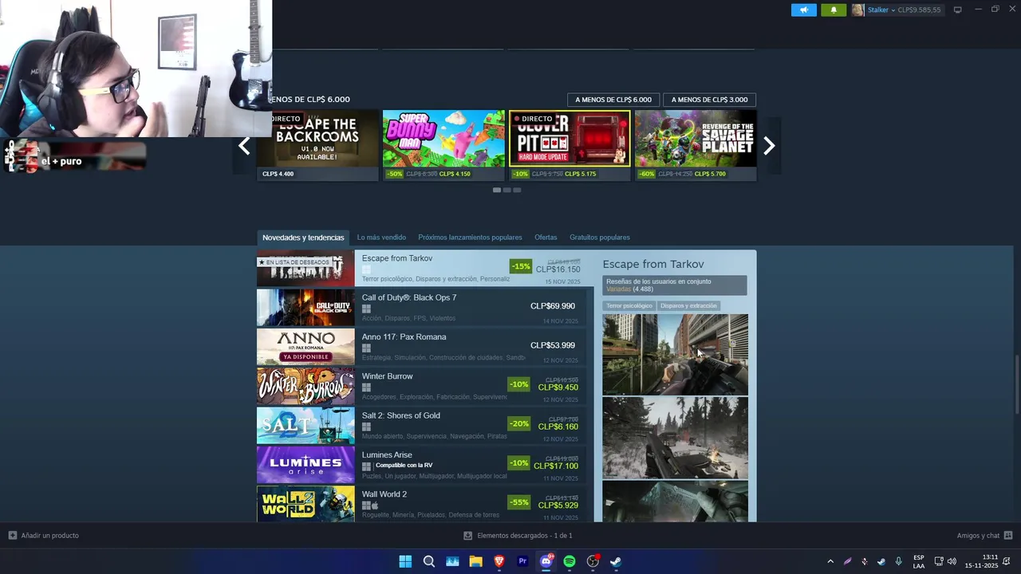Click the user reviews summary box
The width and height of the screenshot is (1021, 574).
point(675,285)
